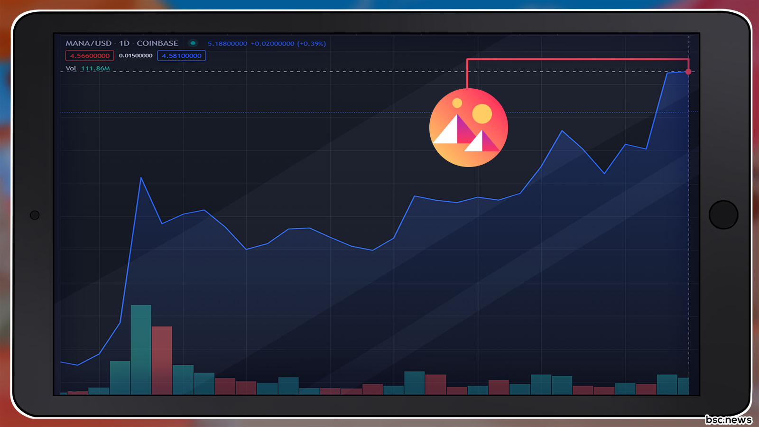This screenshot has width=759, height=427.
Task: Click the +0.02000000 (+0.39%) change value
Action: point(288,44)
